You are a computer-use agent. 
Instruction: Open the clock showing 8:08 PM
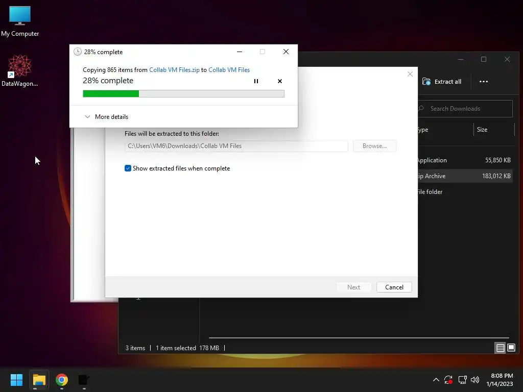500,380
